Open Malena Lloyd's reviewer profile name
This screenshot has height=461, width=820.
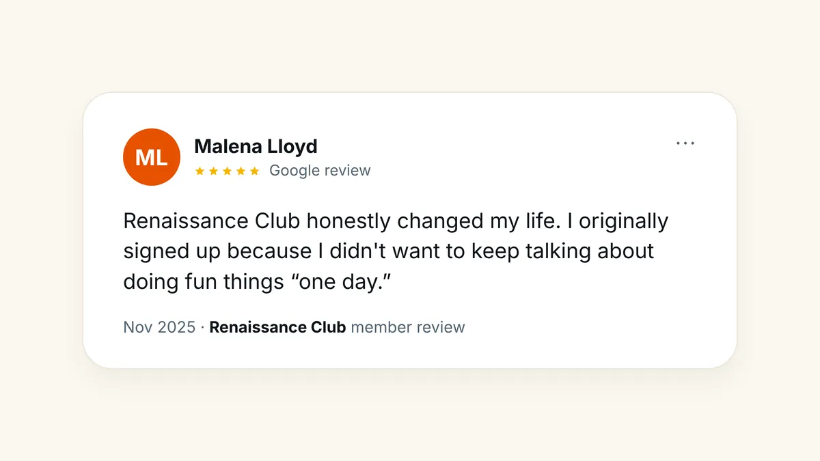(x=256, y=146)
